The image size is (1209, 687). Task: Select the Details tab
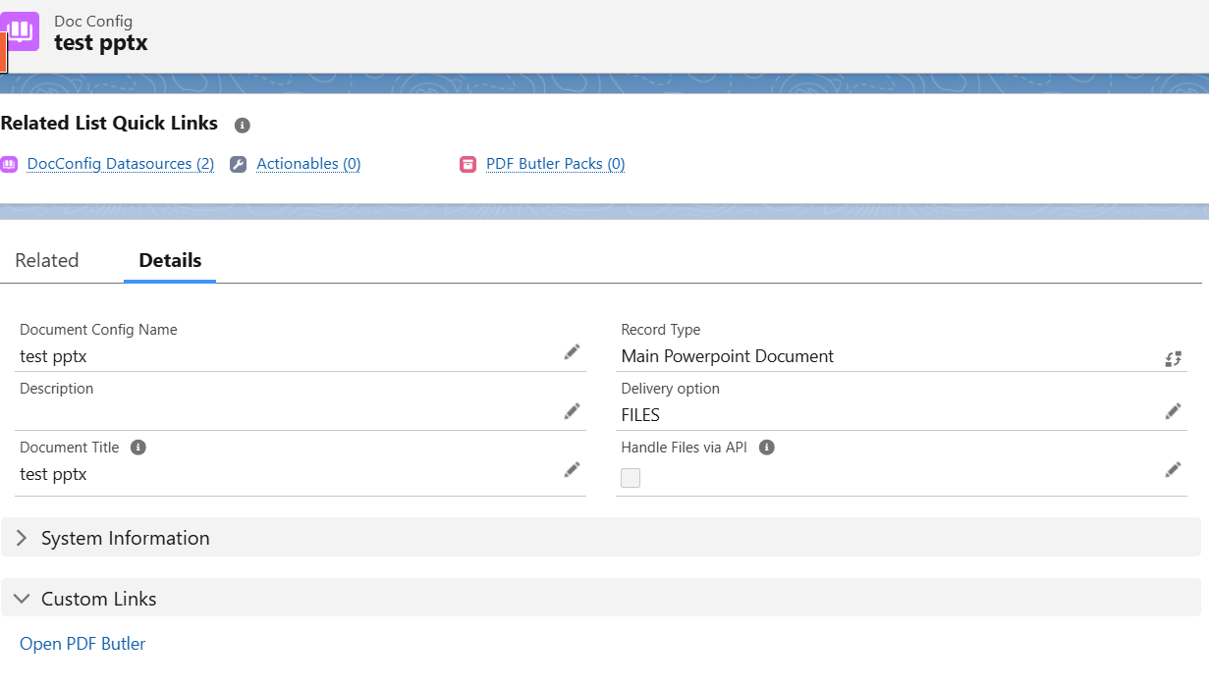pos(169,260)
